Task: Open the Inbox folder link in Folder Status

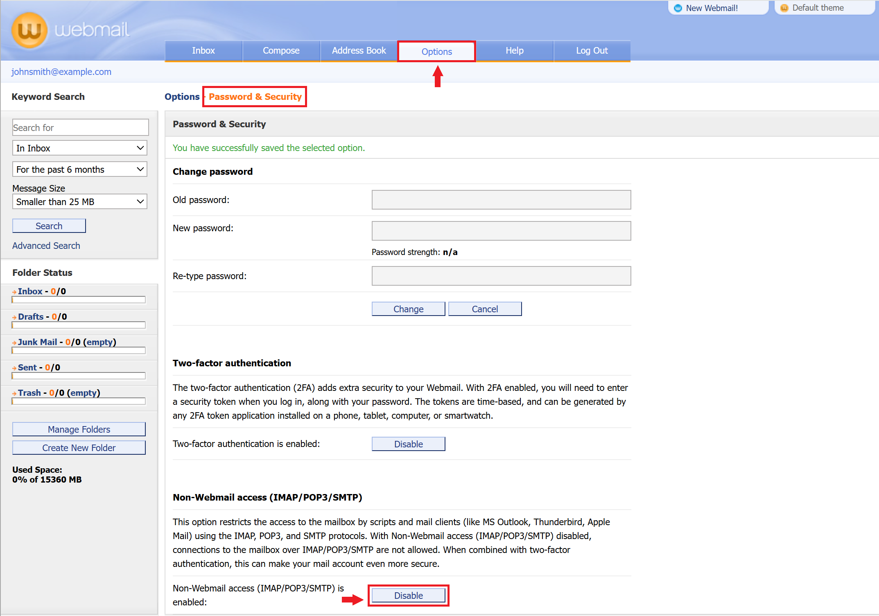Action: click(x=30, y=291)
